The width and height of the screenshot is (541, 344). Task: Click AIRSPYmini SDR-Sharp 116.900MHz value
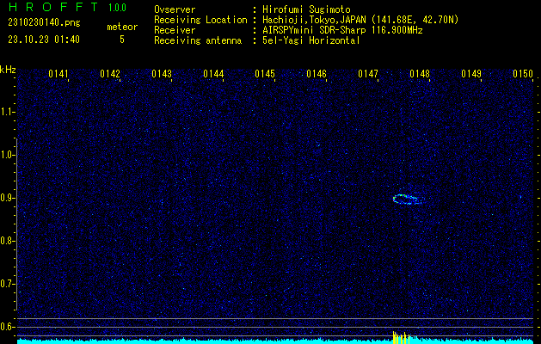[x=342, y=30]
